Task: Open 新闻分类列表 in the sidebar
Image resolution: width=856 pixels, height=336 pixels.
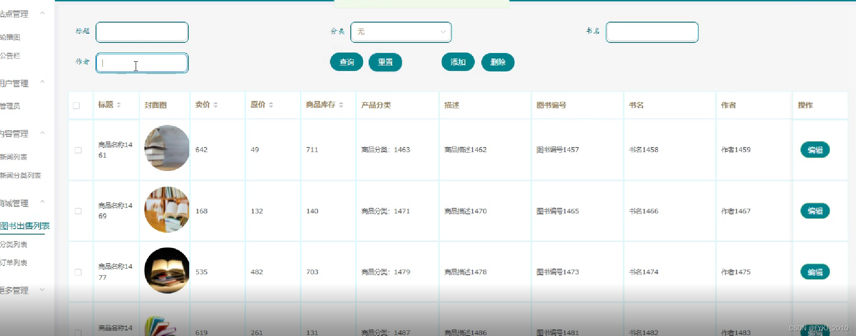Action: tap(20, 175)
